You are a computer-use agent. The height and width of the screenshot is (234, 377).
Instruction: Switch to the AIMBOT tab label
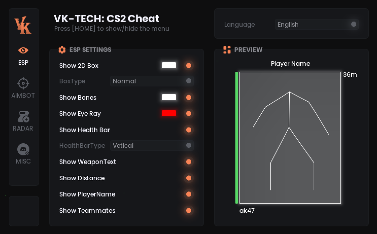(x=23, y=96)
